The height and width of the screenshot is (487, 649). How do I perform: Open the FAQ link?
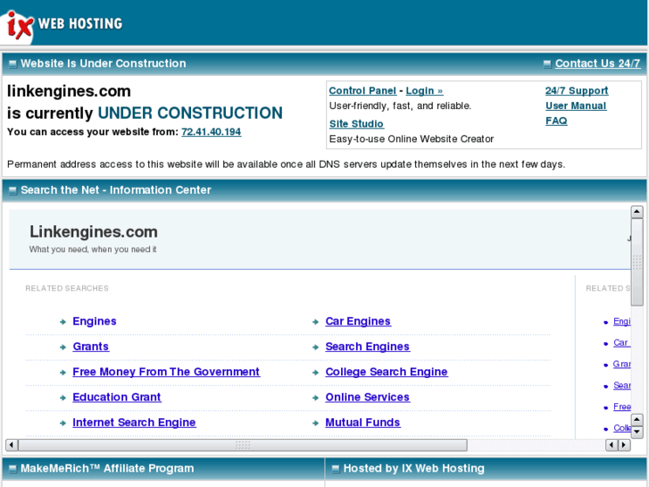coord(556,121)
